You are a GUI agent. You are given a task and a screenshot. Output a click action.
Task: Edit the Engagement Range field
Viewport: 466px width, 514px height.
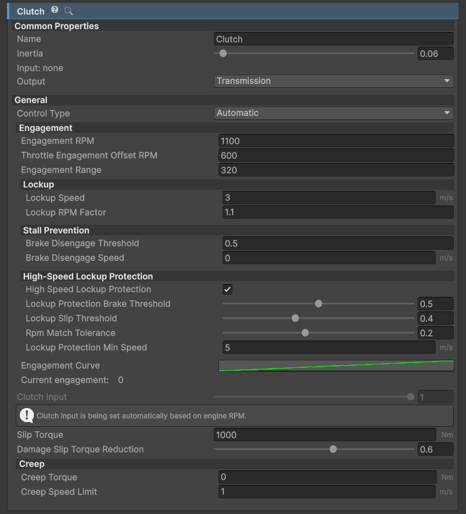coord(336,170)
